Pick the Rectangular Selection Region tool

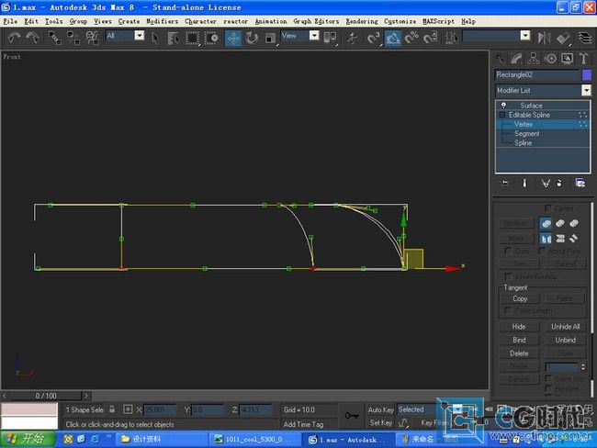192,38
